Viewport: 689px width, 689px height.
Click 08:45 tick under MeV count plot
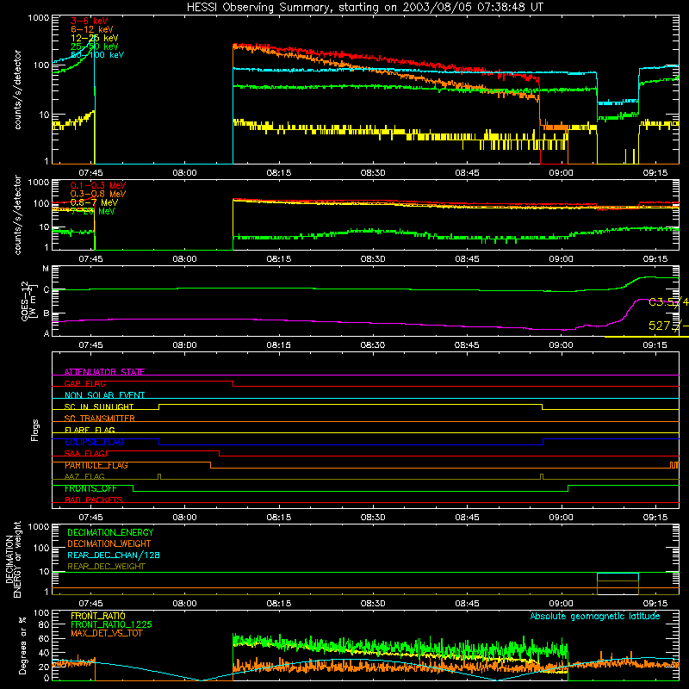pos(467,259)
